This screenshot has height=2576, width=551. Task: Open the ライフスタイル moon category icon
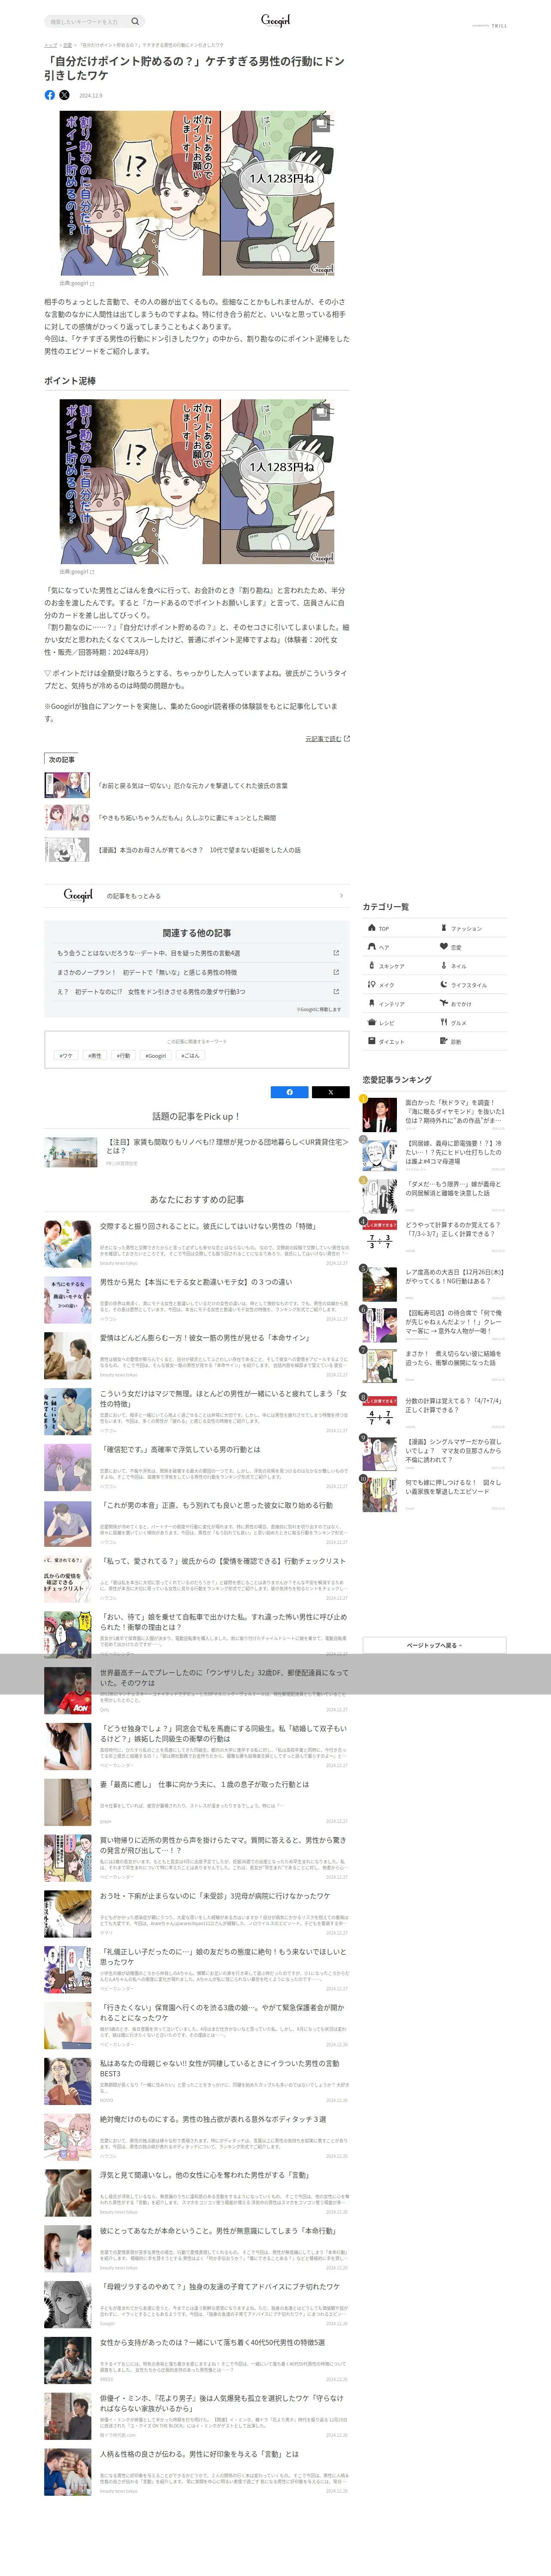[x=444, y=984]
